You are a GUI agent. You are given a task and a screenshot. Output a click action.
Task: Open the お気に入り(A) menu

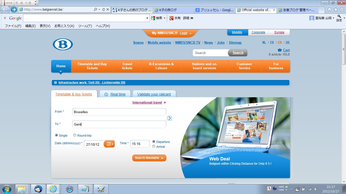(64, 26)
